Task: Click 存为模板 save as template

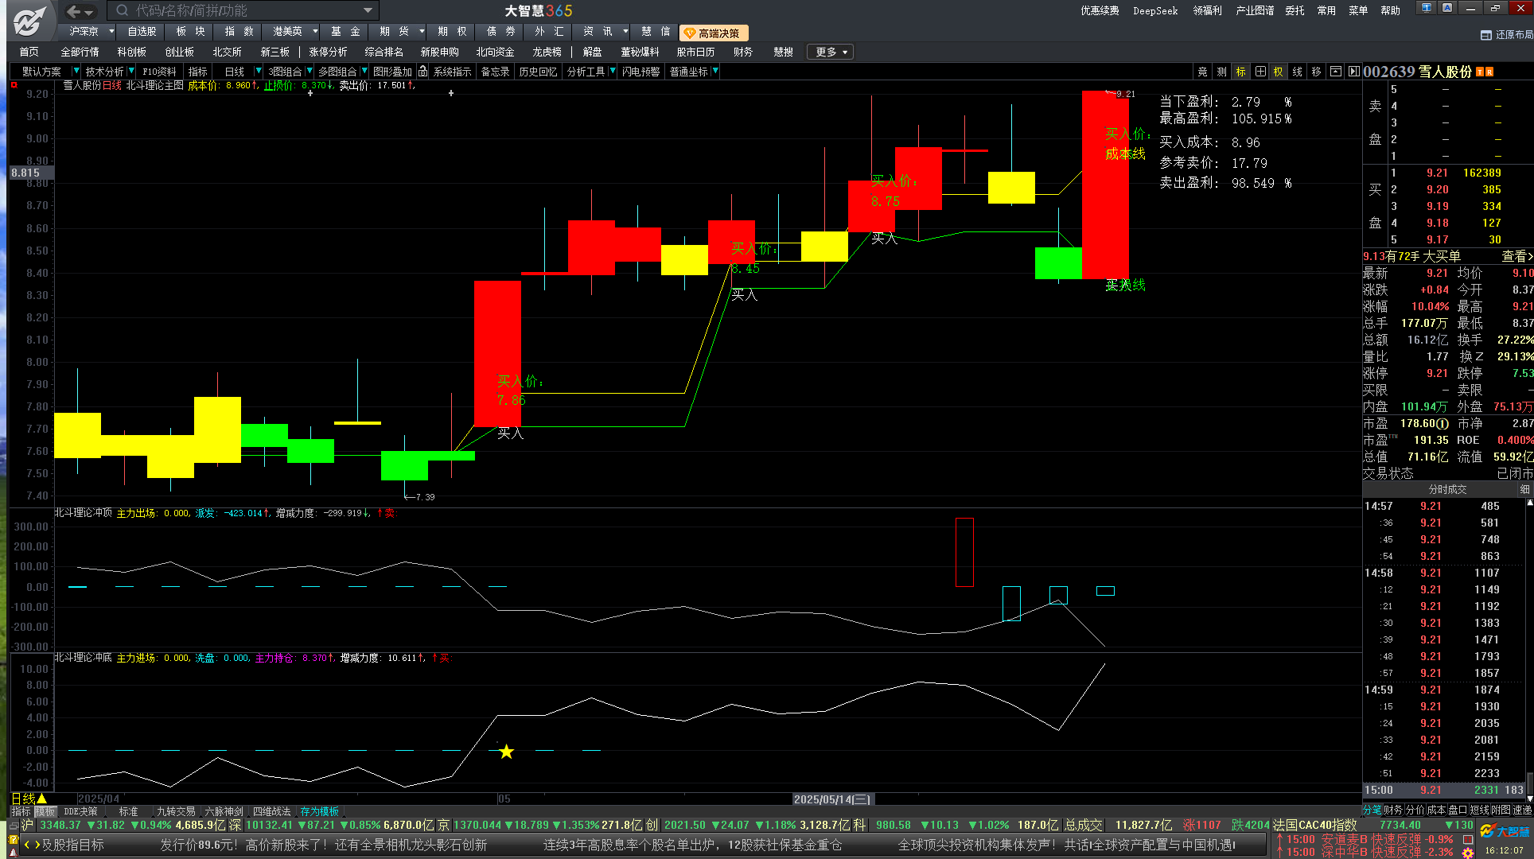Action: pyautogui.click(x=319, y=811)
